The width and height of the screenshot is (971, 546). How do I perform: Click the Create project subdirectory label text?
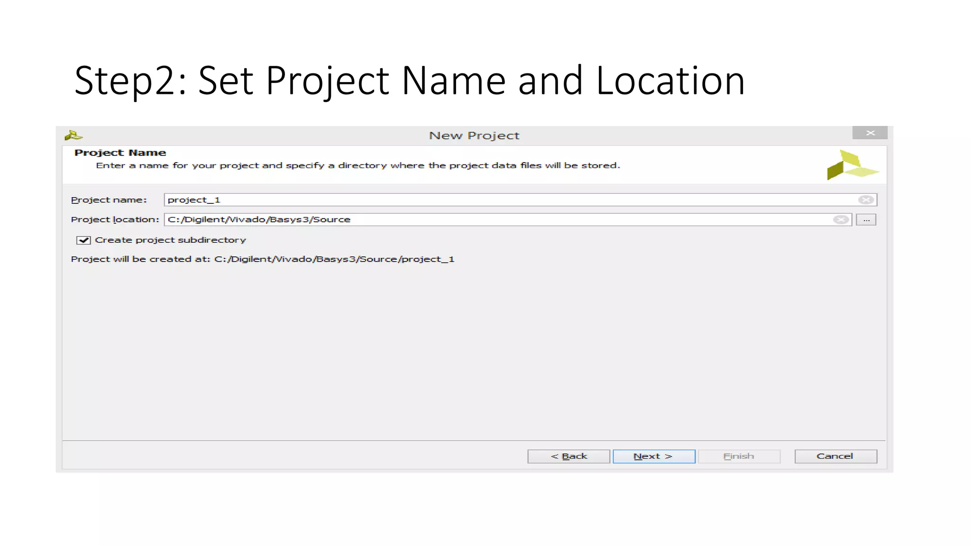coord(170,240)
